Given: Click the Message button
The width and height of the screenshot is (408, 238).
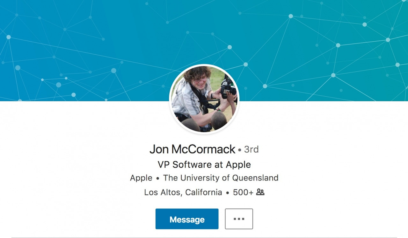Looking at the screenshot, I should click(x=187, y=219).
